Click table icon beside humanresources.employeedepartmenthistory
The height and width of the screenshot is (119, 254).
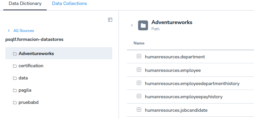(139, 83)
